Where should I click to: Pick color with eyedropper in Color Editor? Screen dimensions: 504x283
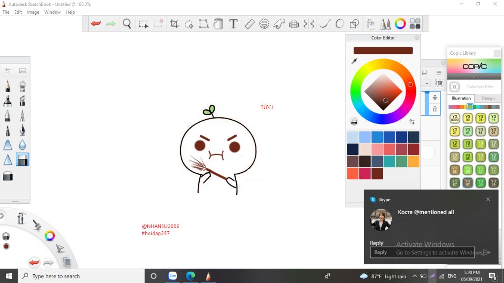tap(354, 61)
